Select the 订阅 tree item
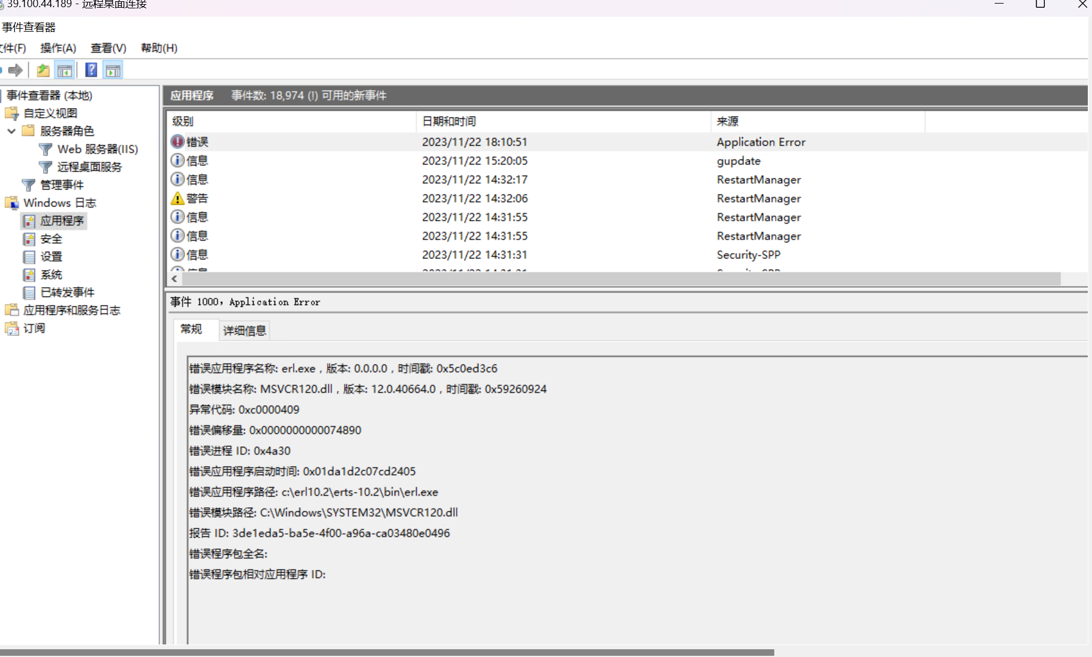Viewport: 1092px width, 657px height. click(34, 328)
